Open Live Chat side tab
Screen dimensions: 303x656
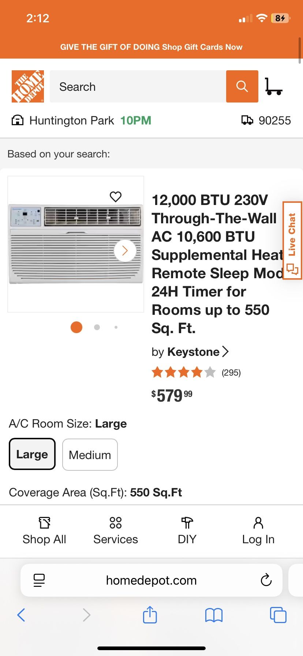[292, 241]
